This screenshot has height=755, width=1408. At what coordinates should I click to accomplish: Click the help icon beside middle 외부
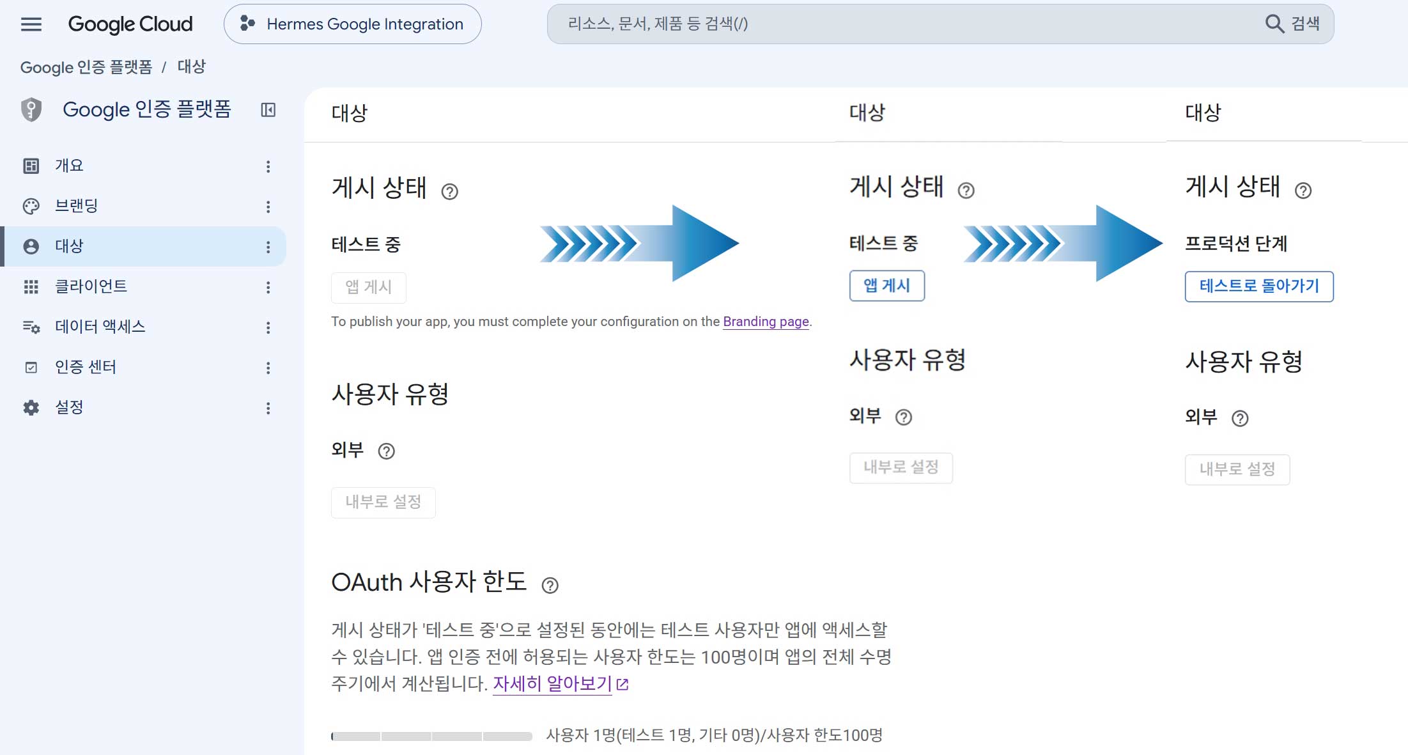[904, 417]
